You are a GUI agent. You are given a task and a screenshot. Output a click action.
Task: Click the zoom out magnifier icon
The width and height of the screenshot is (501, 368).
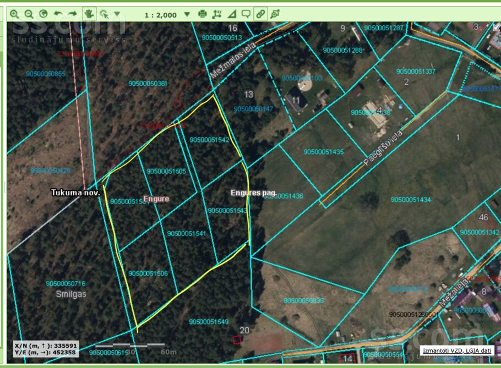point(29,14)
